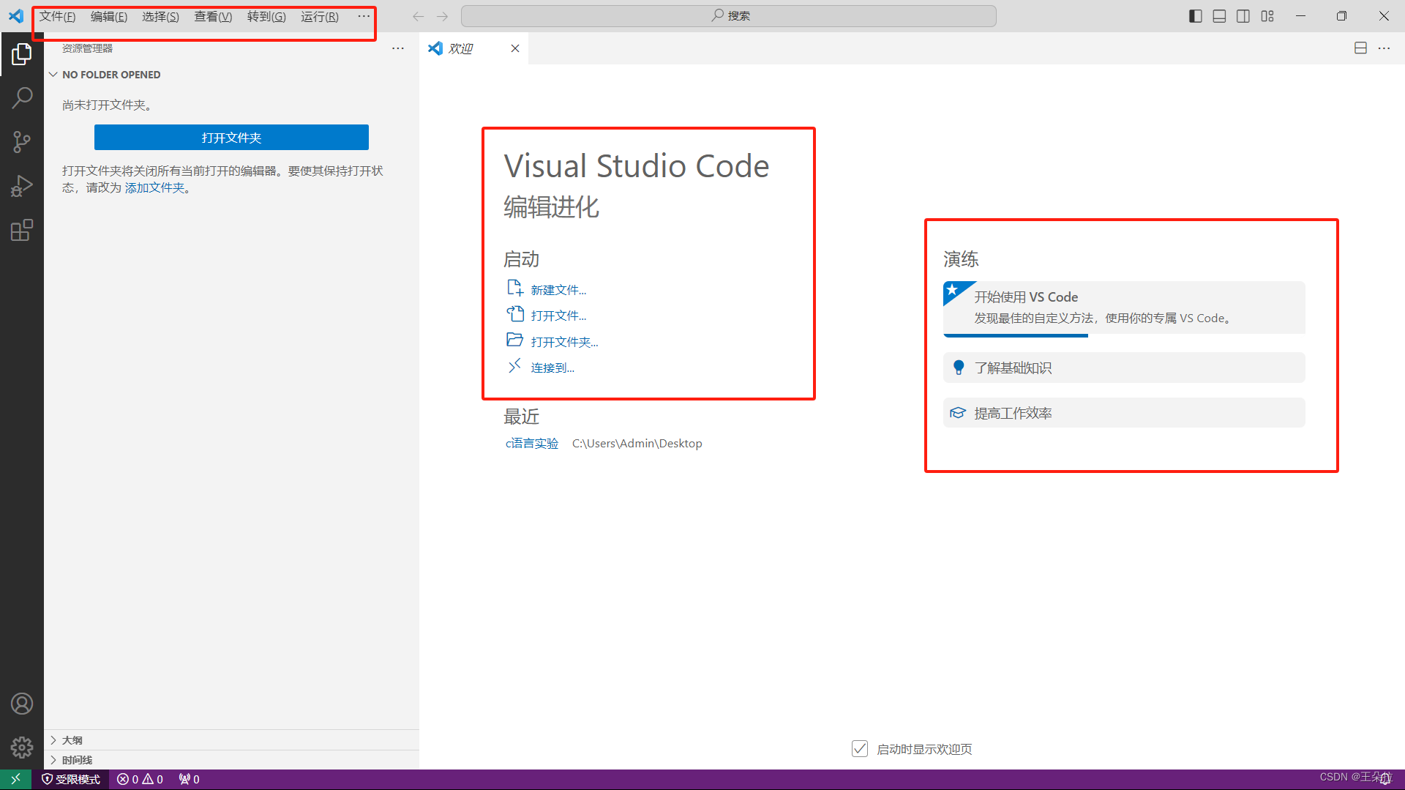Click the 连接到... link
The image size is (1405, 790).
point(552,368)
